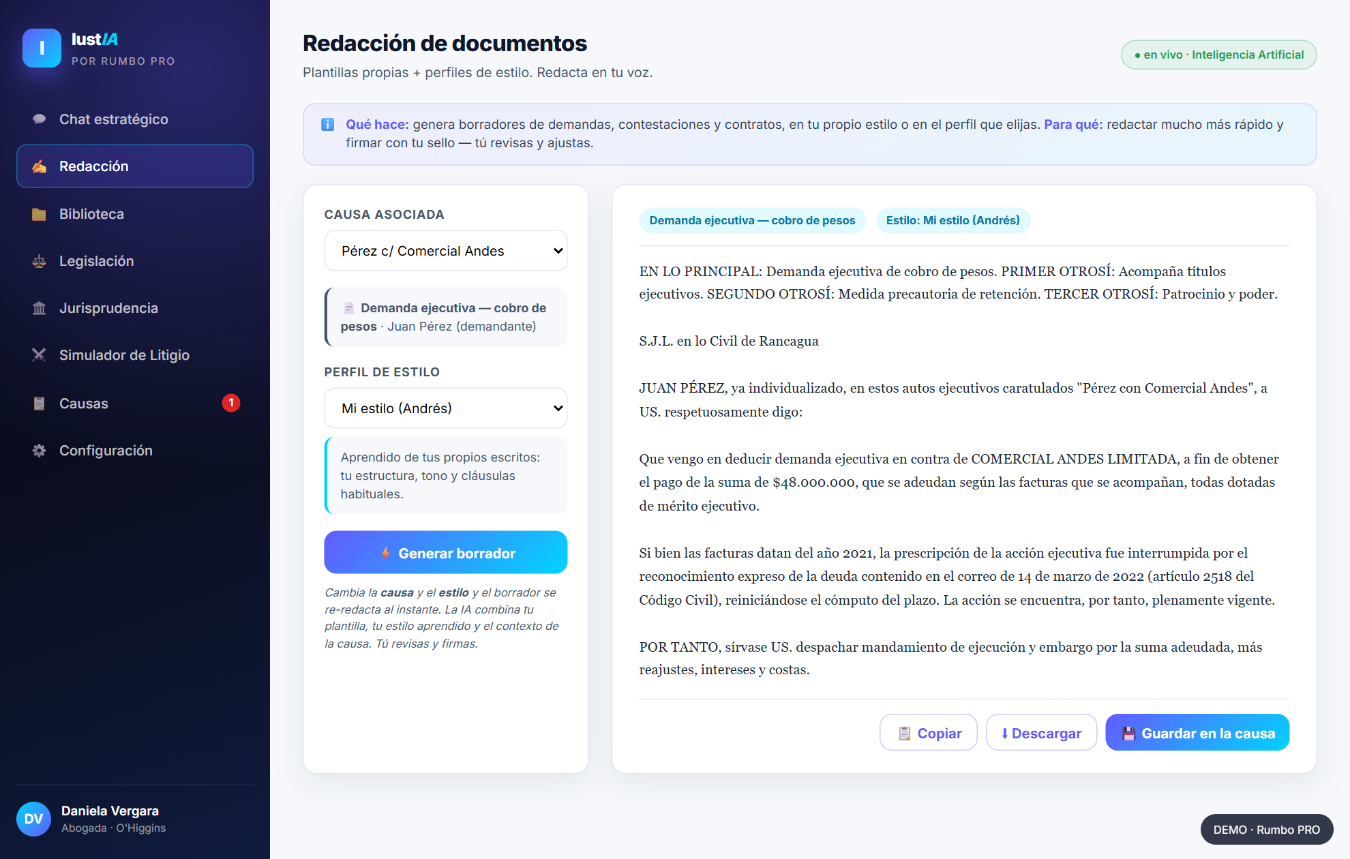Viewport: 1350px width, 859px height.
Task: Open Chat estratégico section
Action: coord(135,119)
